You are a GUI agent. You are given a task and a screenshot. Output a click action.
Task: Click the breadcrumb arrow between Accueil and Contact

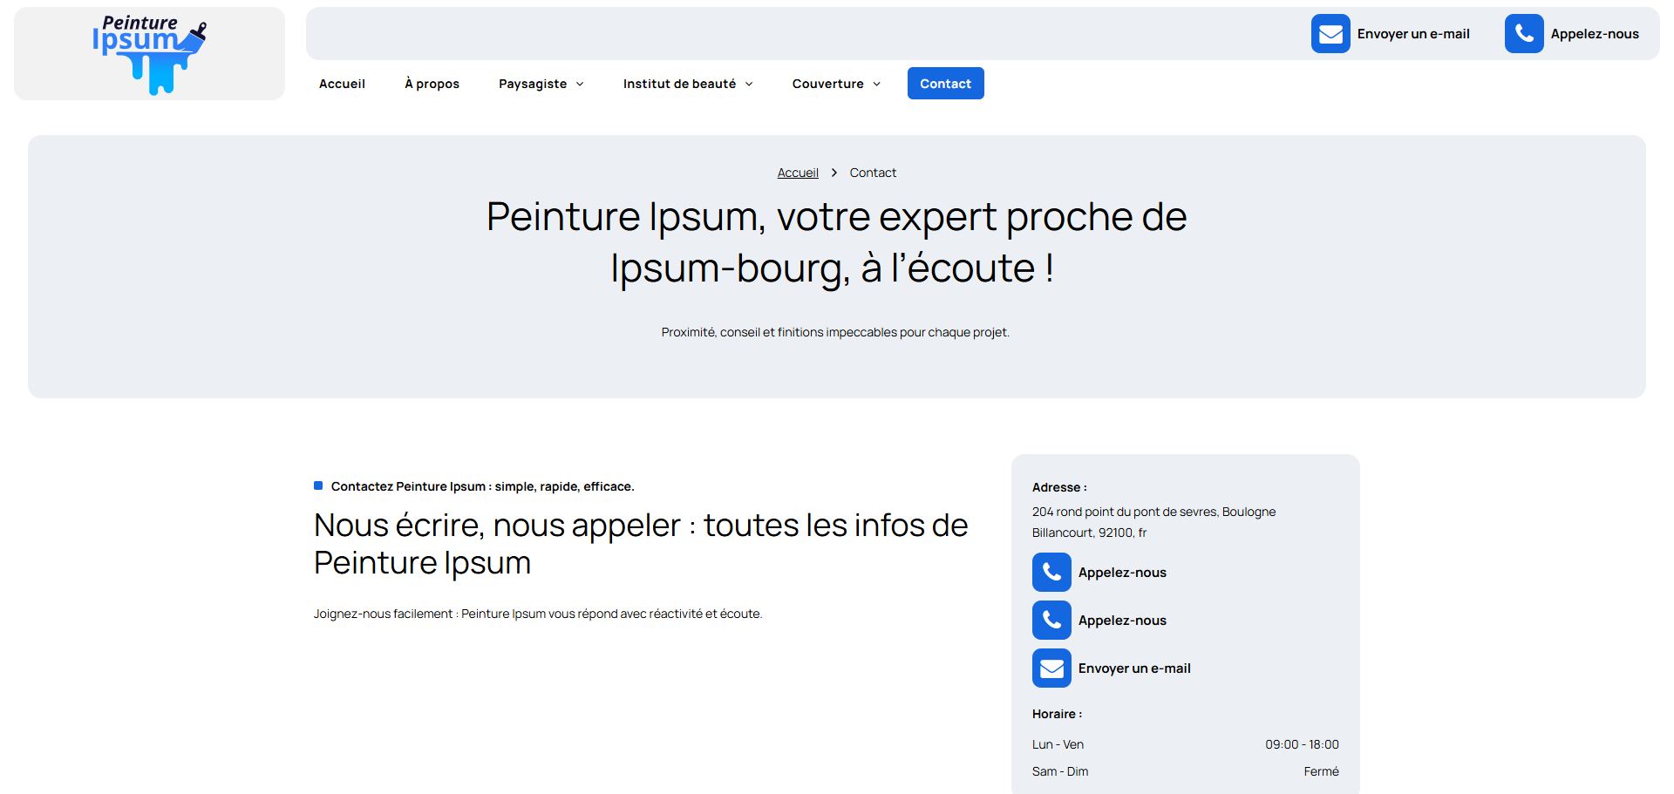[834, 173]
